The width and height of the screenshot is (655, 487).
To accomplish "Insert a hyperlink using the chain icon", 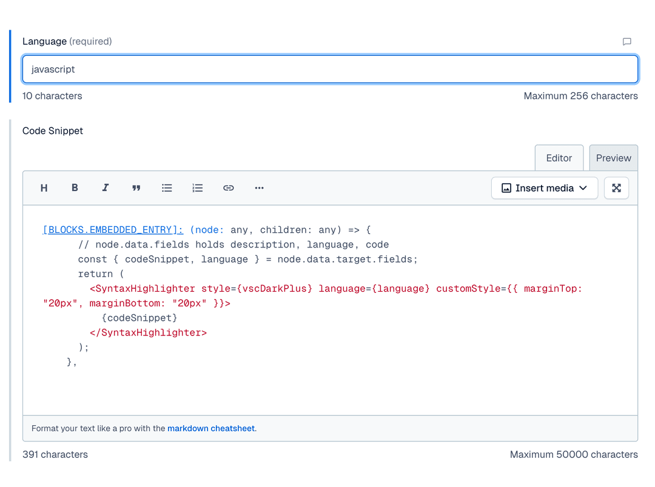I will tap(229, 188).
